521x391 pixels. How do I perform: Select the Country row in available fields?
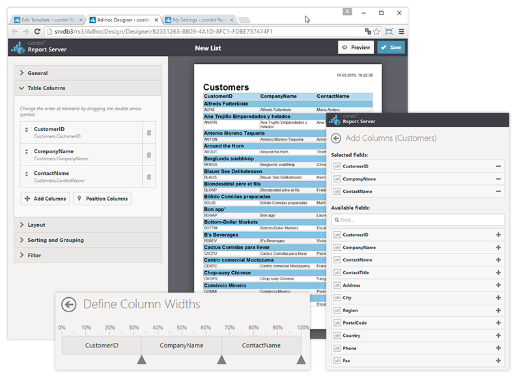[418, 336]
